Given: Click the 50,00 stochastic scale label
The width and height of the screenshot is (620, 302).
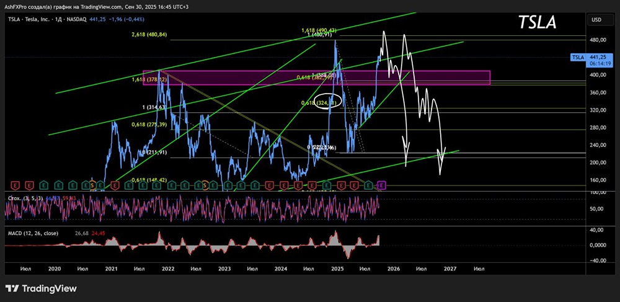Looking at the screenshot, I should point(596,209).
